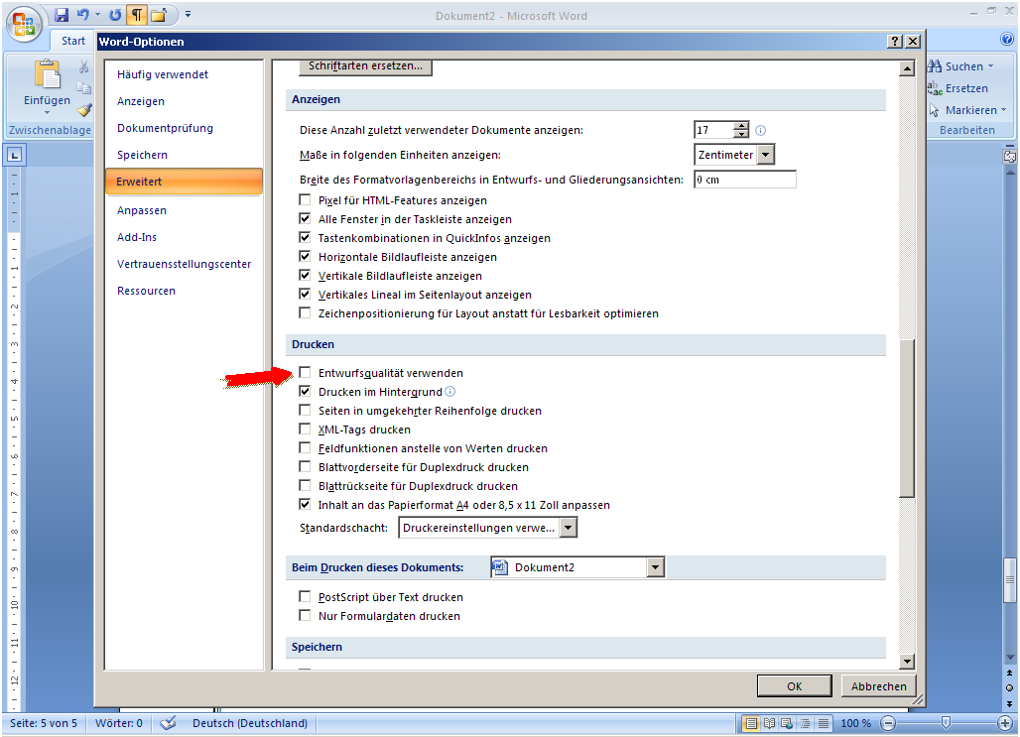Disable Horizontale Bildlaufleiste anzeigen
The height and width of the screenshot is (737, 1020).
305,257
